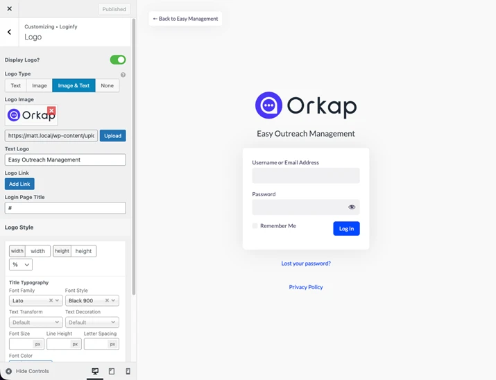Click the Letter Spacing input
The height and width of the screenshot is (380, 496).
click(96, 344)
